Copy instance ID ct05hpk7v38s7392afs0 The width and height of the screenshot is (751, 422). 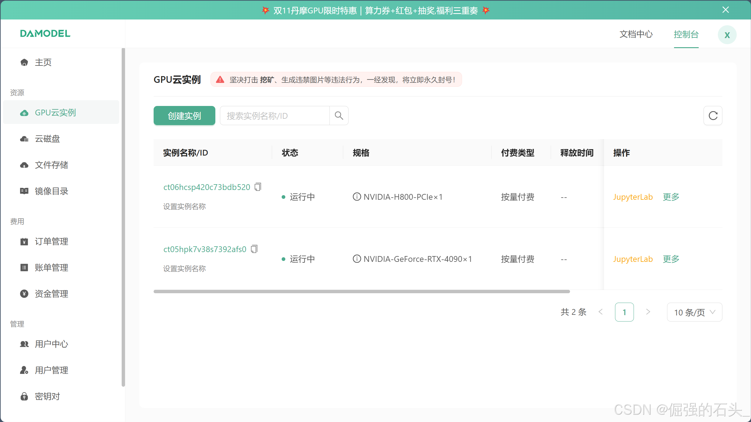click(254, 249)
